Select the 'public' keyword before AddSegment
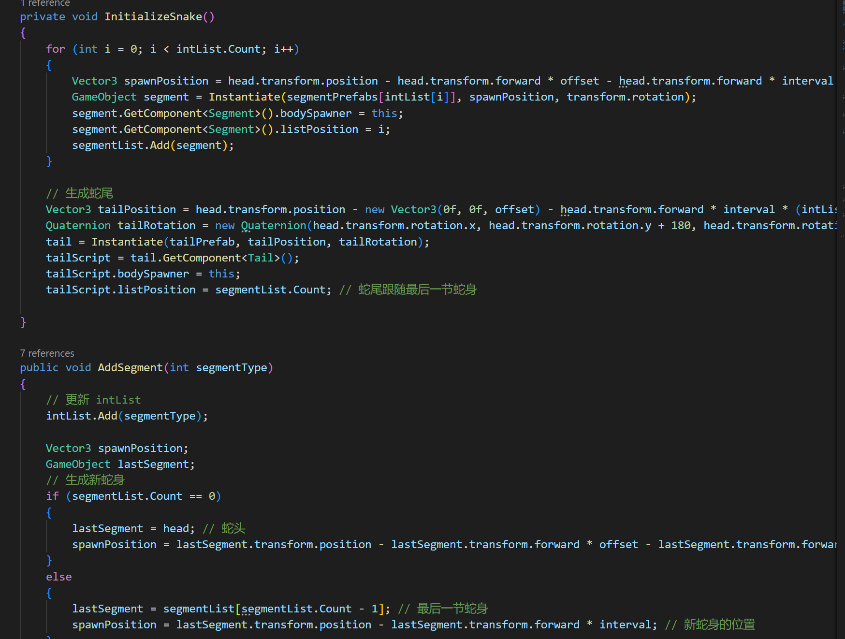The image size is (845, 639). [x=39, y=367]
